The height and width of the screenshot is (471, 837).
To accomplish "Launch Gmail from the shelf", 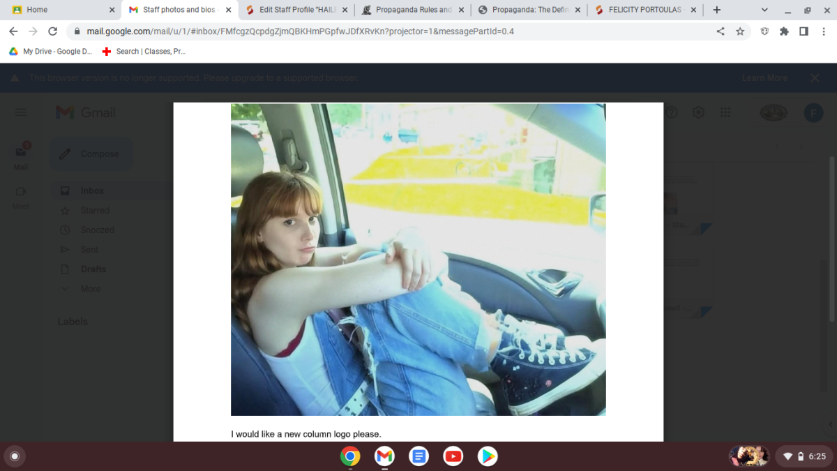I will pos(384,456).
